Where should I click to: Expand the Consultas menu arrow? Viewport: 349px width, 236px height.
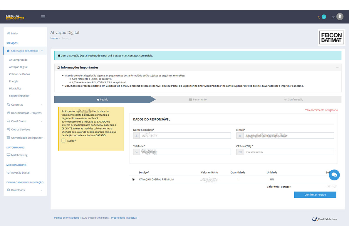pos(42,105)
